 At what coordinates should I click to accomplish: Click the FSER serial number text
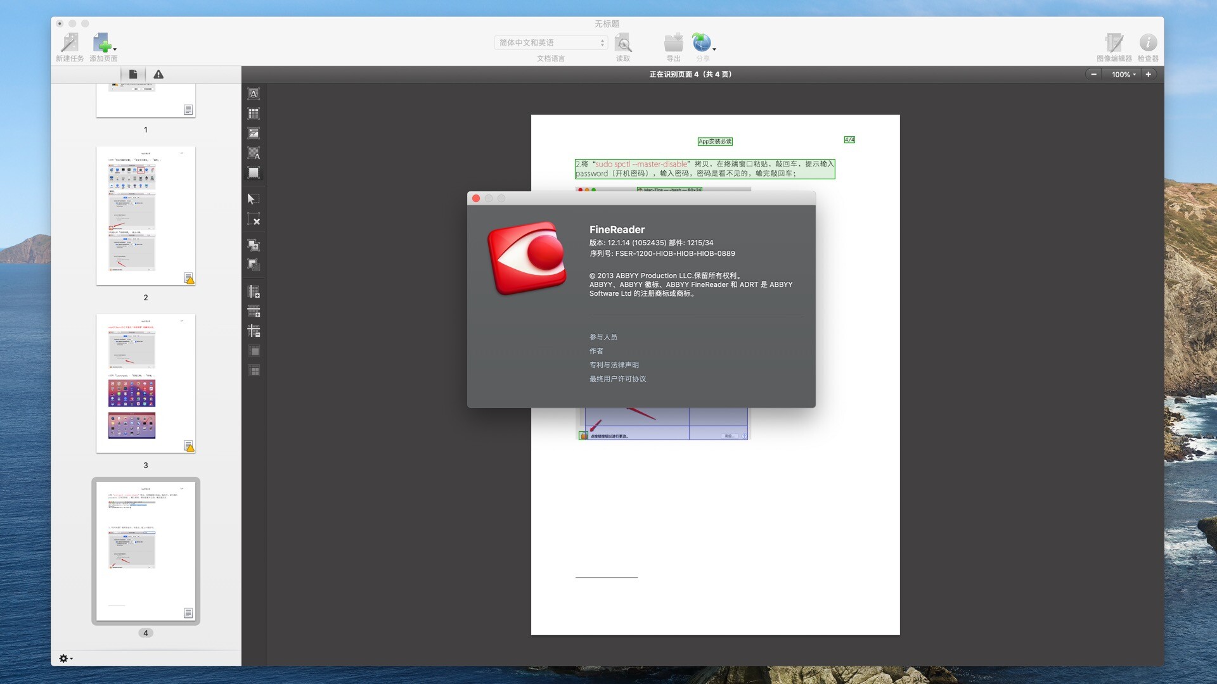coord(662,253)
